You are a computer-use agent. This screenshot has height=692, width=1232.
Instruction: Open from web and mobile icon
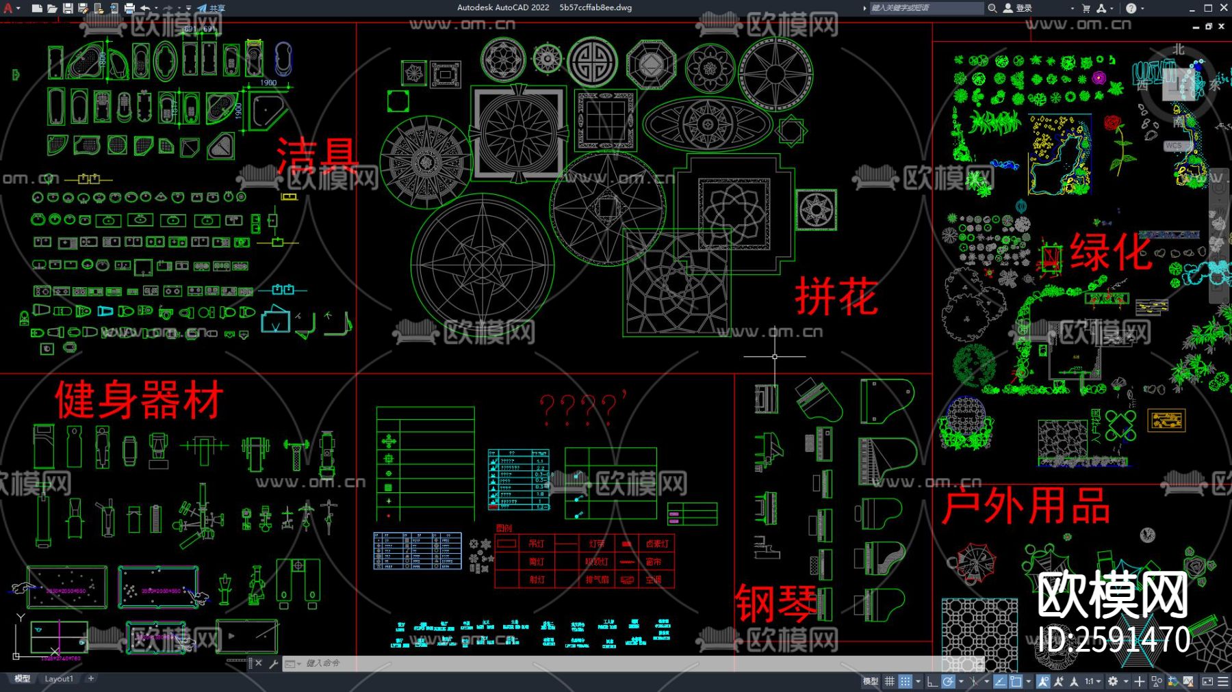pyautogui.click(x=99, y=8)
